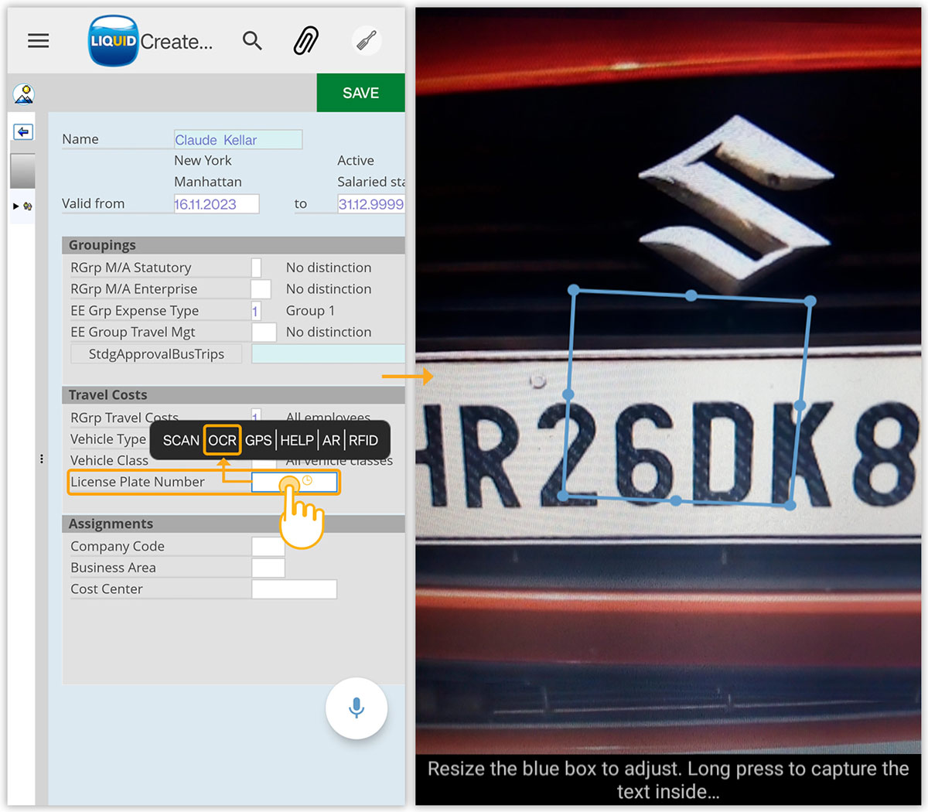Focus the Business Area input field
This screenshot has height=812, width=928.
[x=268, y=568]
